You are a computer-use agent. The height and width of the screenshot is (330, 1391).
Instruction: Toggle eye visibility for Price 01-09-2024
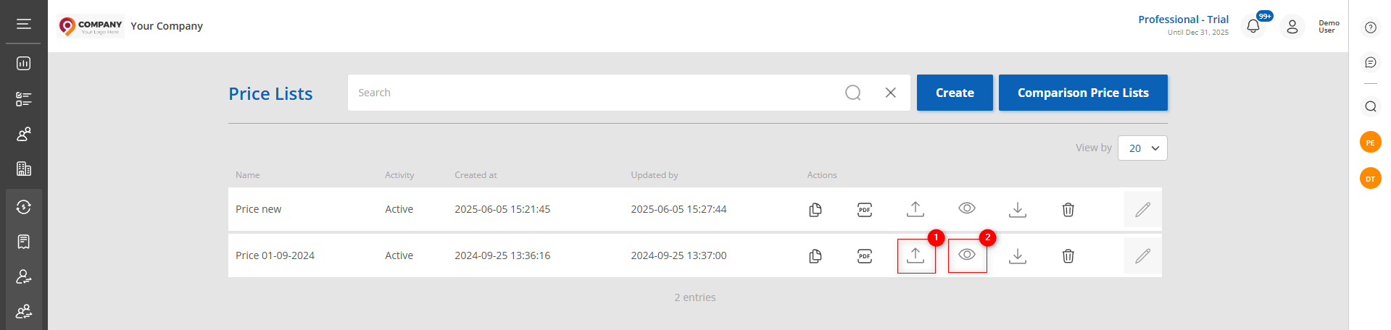pyautogui.click(x=967, y=255)
